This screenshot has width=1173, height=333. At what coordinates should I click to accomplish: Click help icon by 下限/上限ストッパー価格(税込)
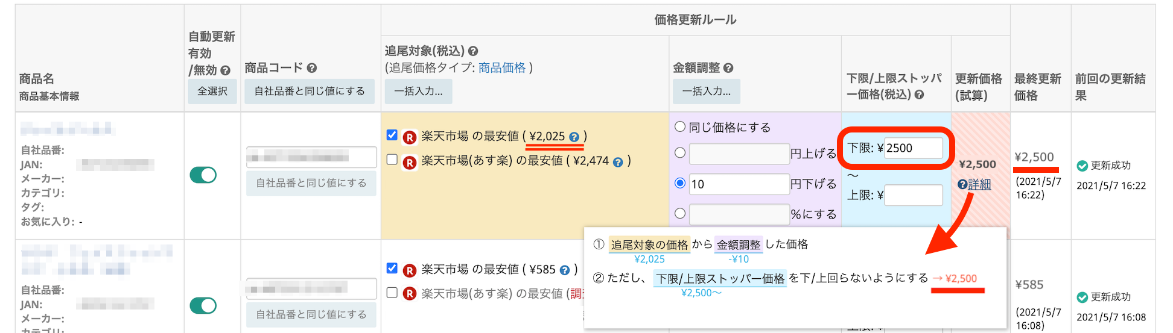(919, 95)
